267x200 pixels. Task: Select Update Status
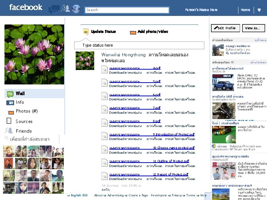coord(103,31)
